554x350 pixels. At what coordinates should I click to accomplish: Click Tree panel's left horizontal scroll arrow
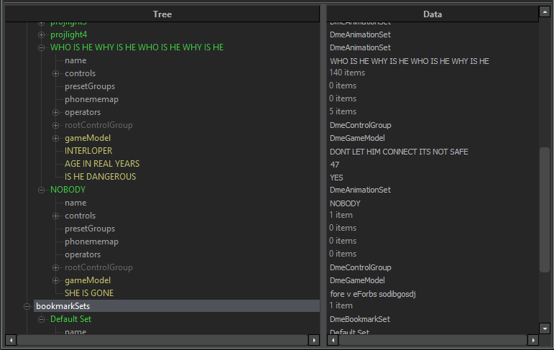(10, 339)
